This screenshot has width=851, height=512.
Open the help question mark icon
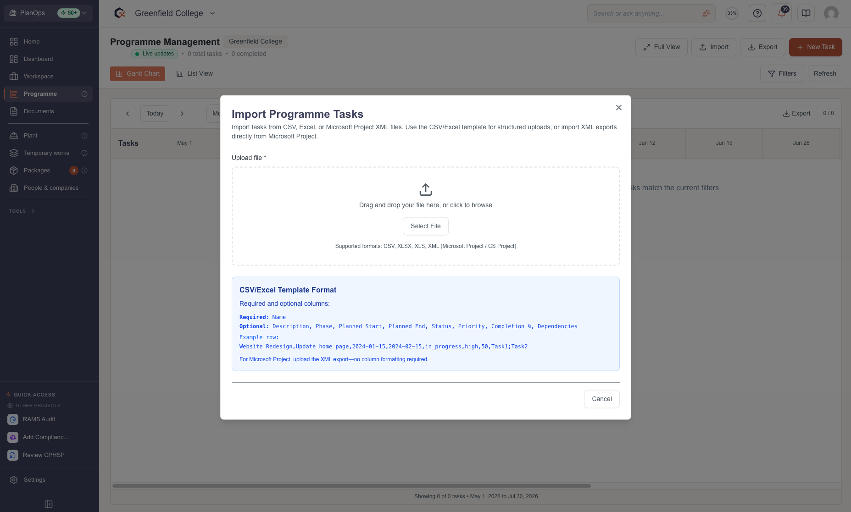[757, 13]
